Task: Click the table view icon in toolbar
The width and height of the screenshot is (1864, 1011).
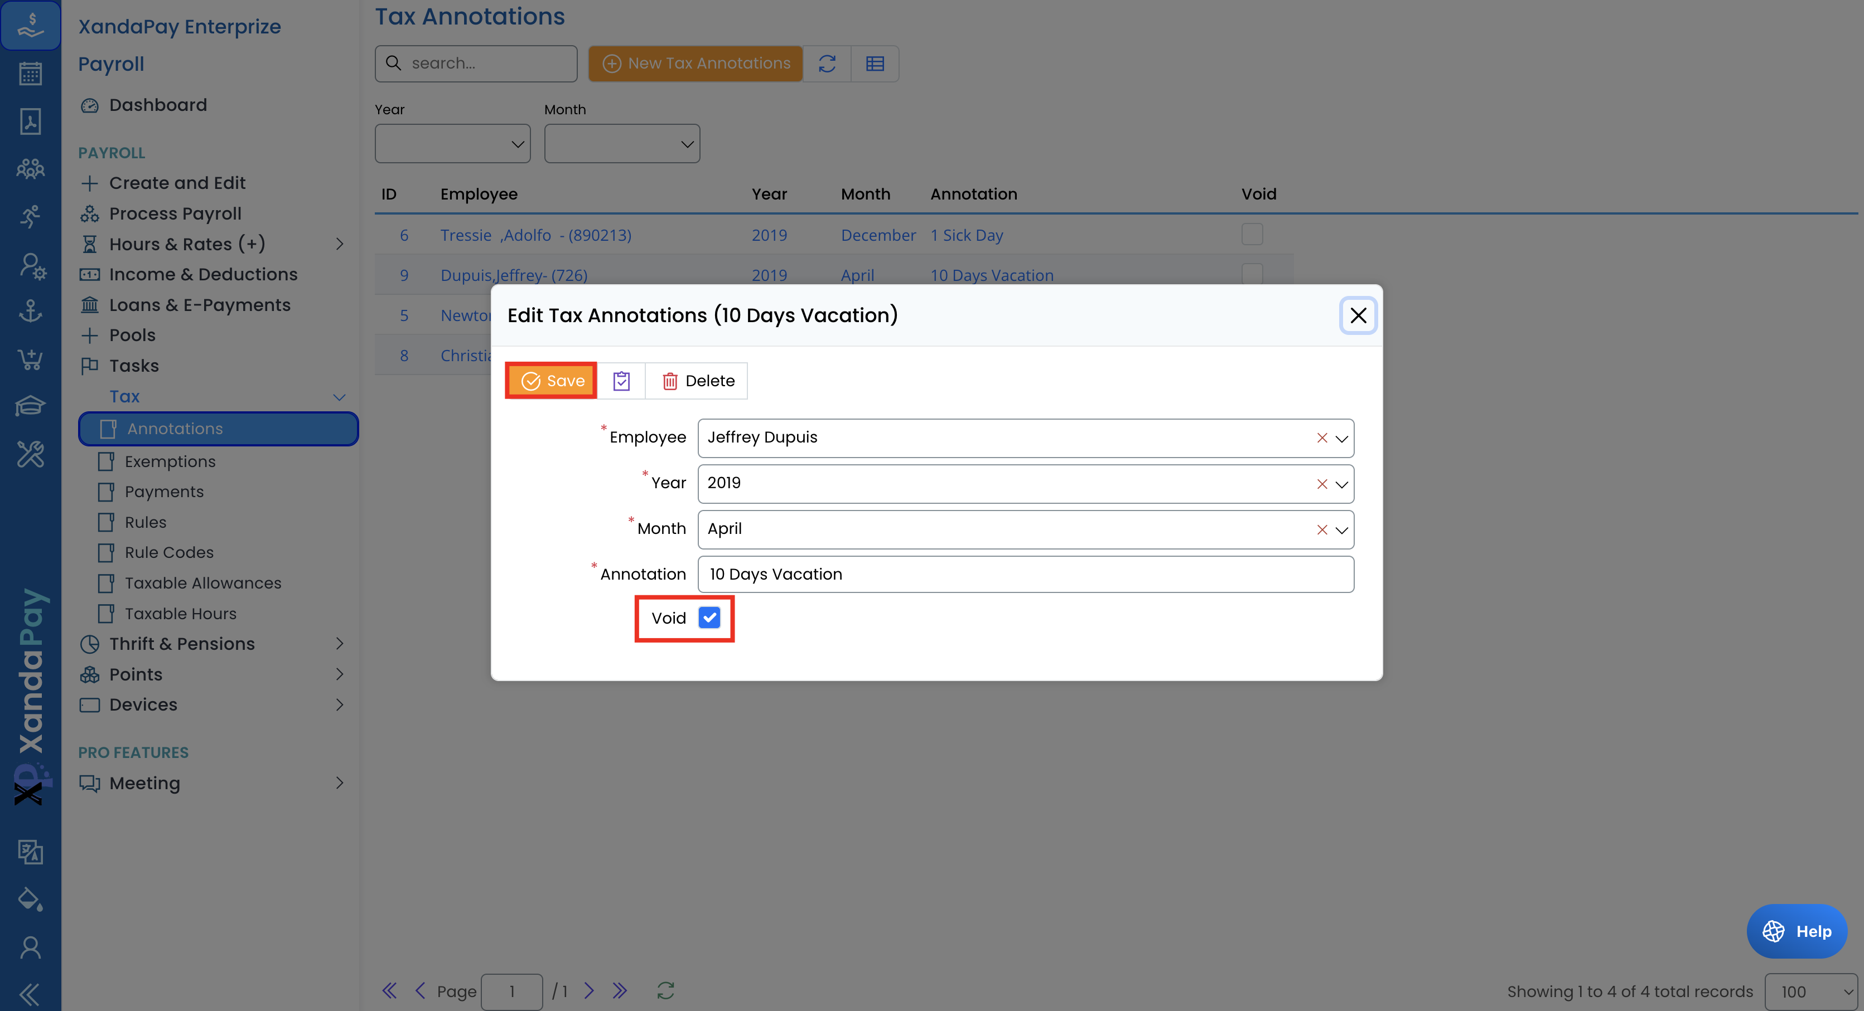Action: (x=875, y=64)
